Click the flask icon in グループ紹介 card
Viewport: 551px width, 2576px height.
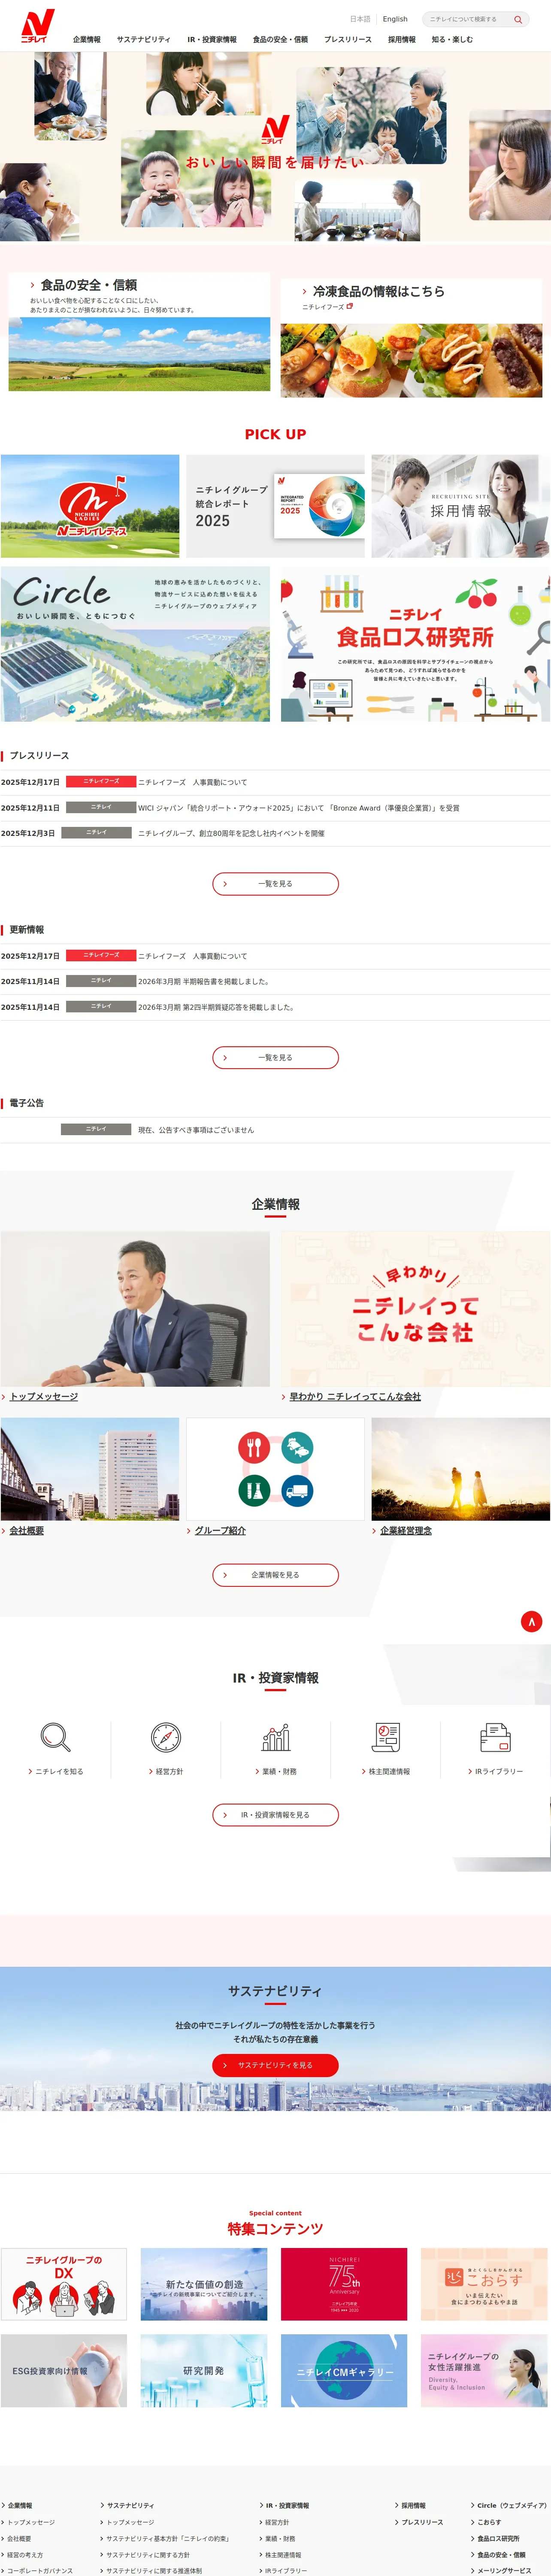254,1491
